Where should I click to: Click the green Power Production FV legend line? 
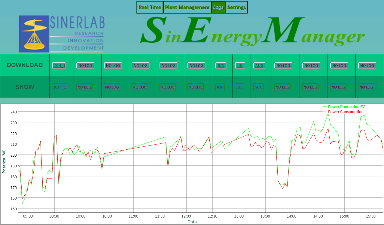(325, 106)
